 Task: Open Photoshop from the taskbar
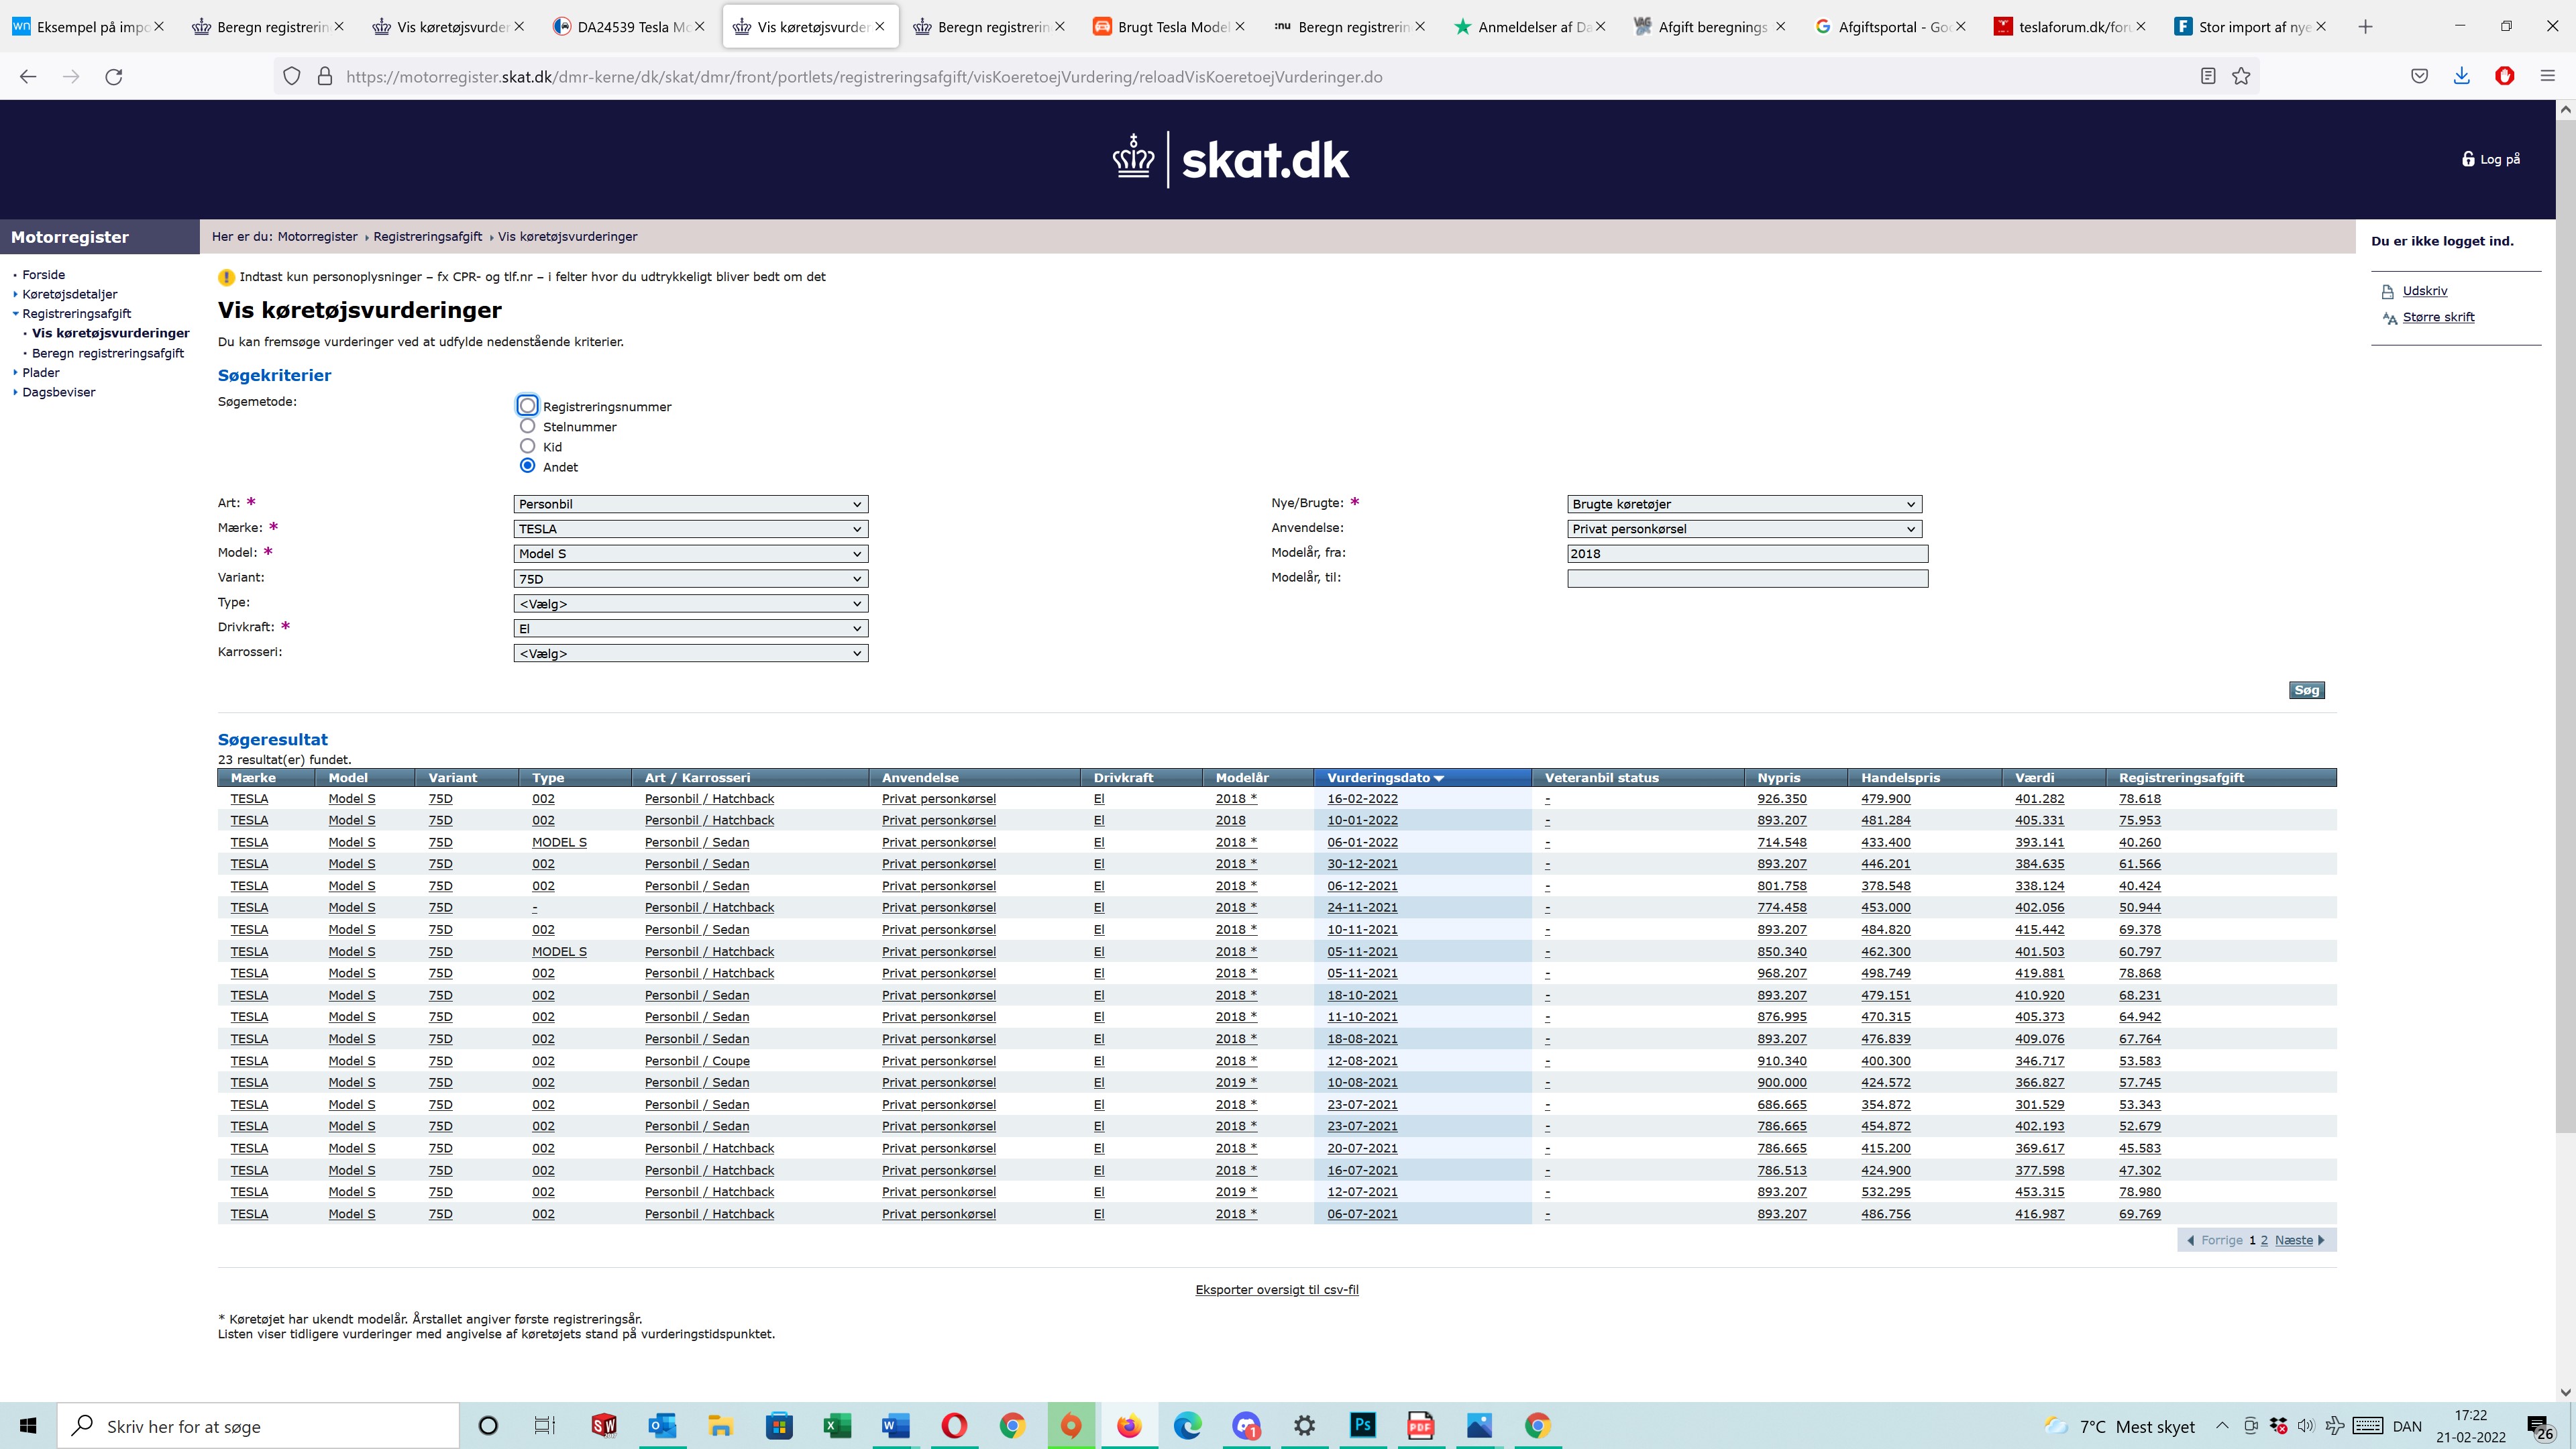pos(1363,1425)
